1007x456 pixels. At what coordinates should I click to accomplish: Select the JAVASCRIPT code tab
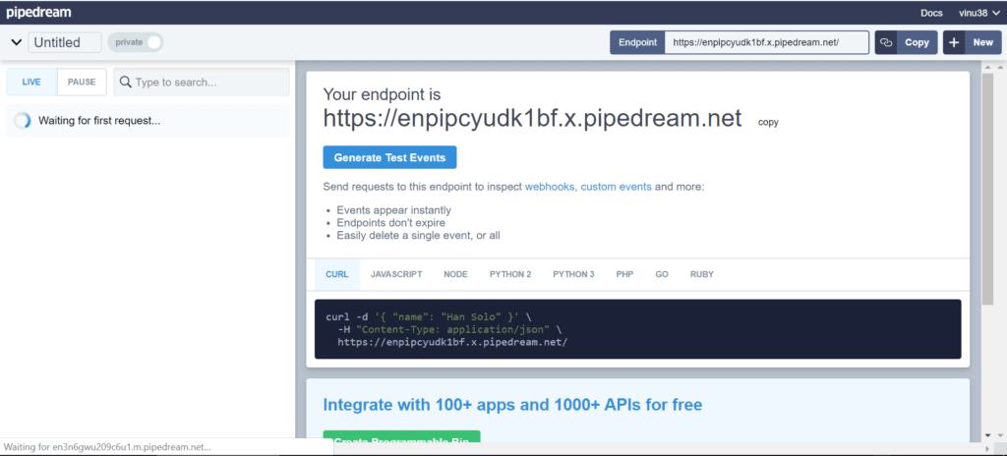(396, 274)
